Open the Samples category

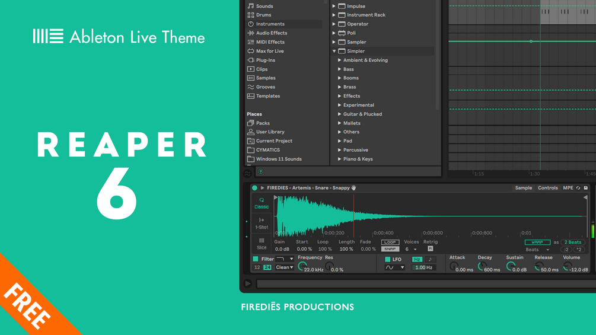pos(262,78)
